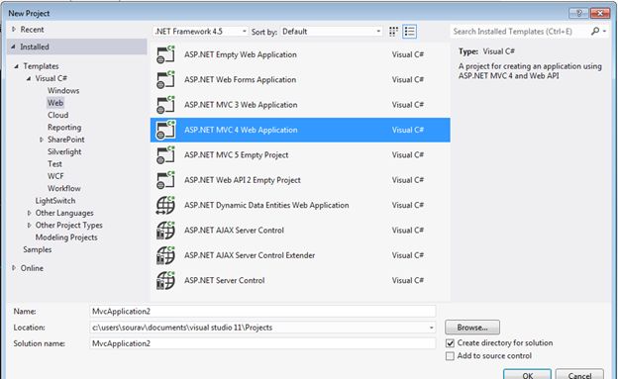The height and width of the screenshot is (379, 618).
Task: Select ASP.NET Web API 2 Empty Project text
Action: tap(243, 180)
